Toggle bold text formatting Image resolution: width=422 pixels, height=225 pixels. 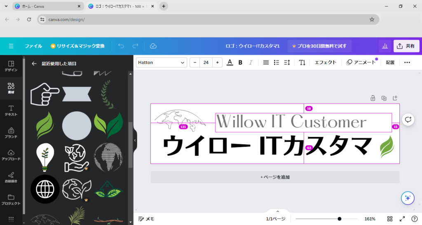coord(240,62)
